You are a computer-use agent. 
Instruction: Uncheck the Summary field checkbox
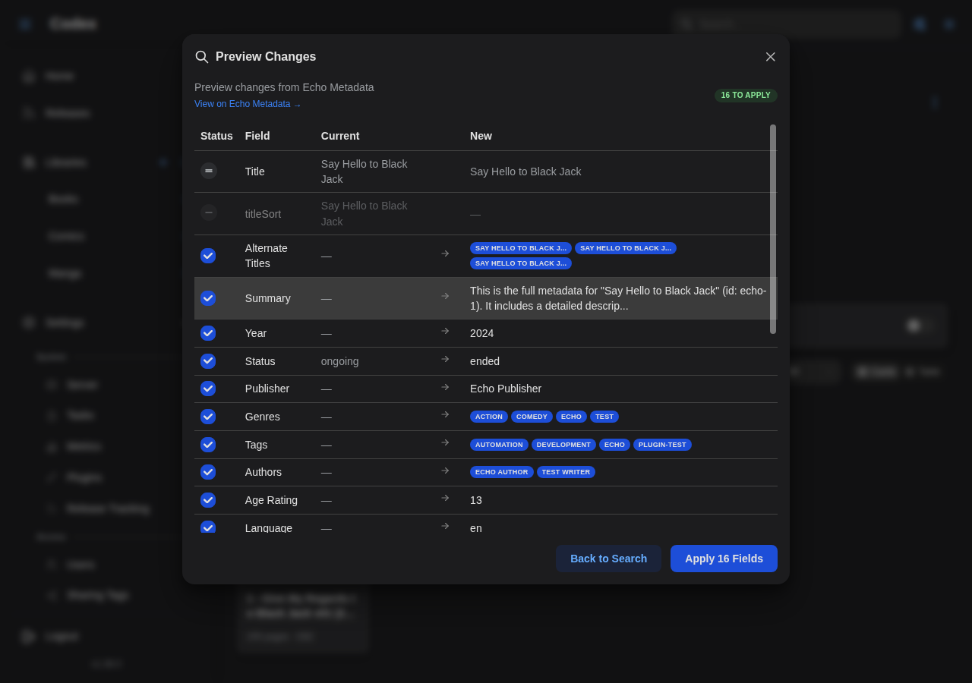coord(208,298)
